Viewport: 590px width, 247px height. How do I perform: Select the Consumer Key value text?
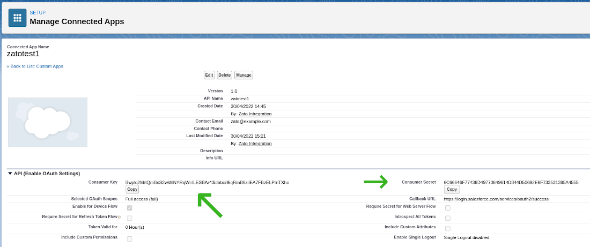tap(208, 182)
